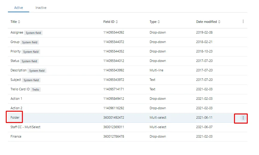This screenshot has height=155, width=259.
Task: Click date 2021-06-07 in Staff CC row
Action: point(204,127)
